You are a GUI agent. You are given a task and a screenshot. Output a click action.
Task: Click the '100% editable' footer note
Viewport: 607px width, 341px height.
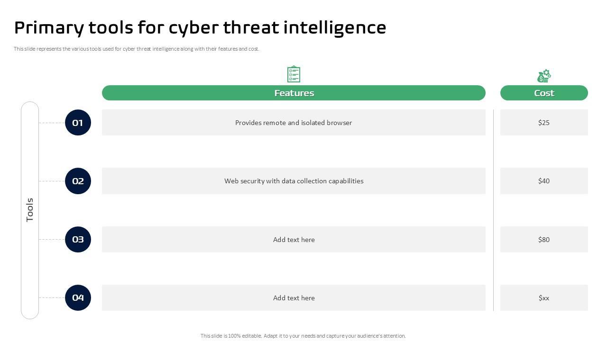(x=303, y=336)
